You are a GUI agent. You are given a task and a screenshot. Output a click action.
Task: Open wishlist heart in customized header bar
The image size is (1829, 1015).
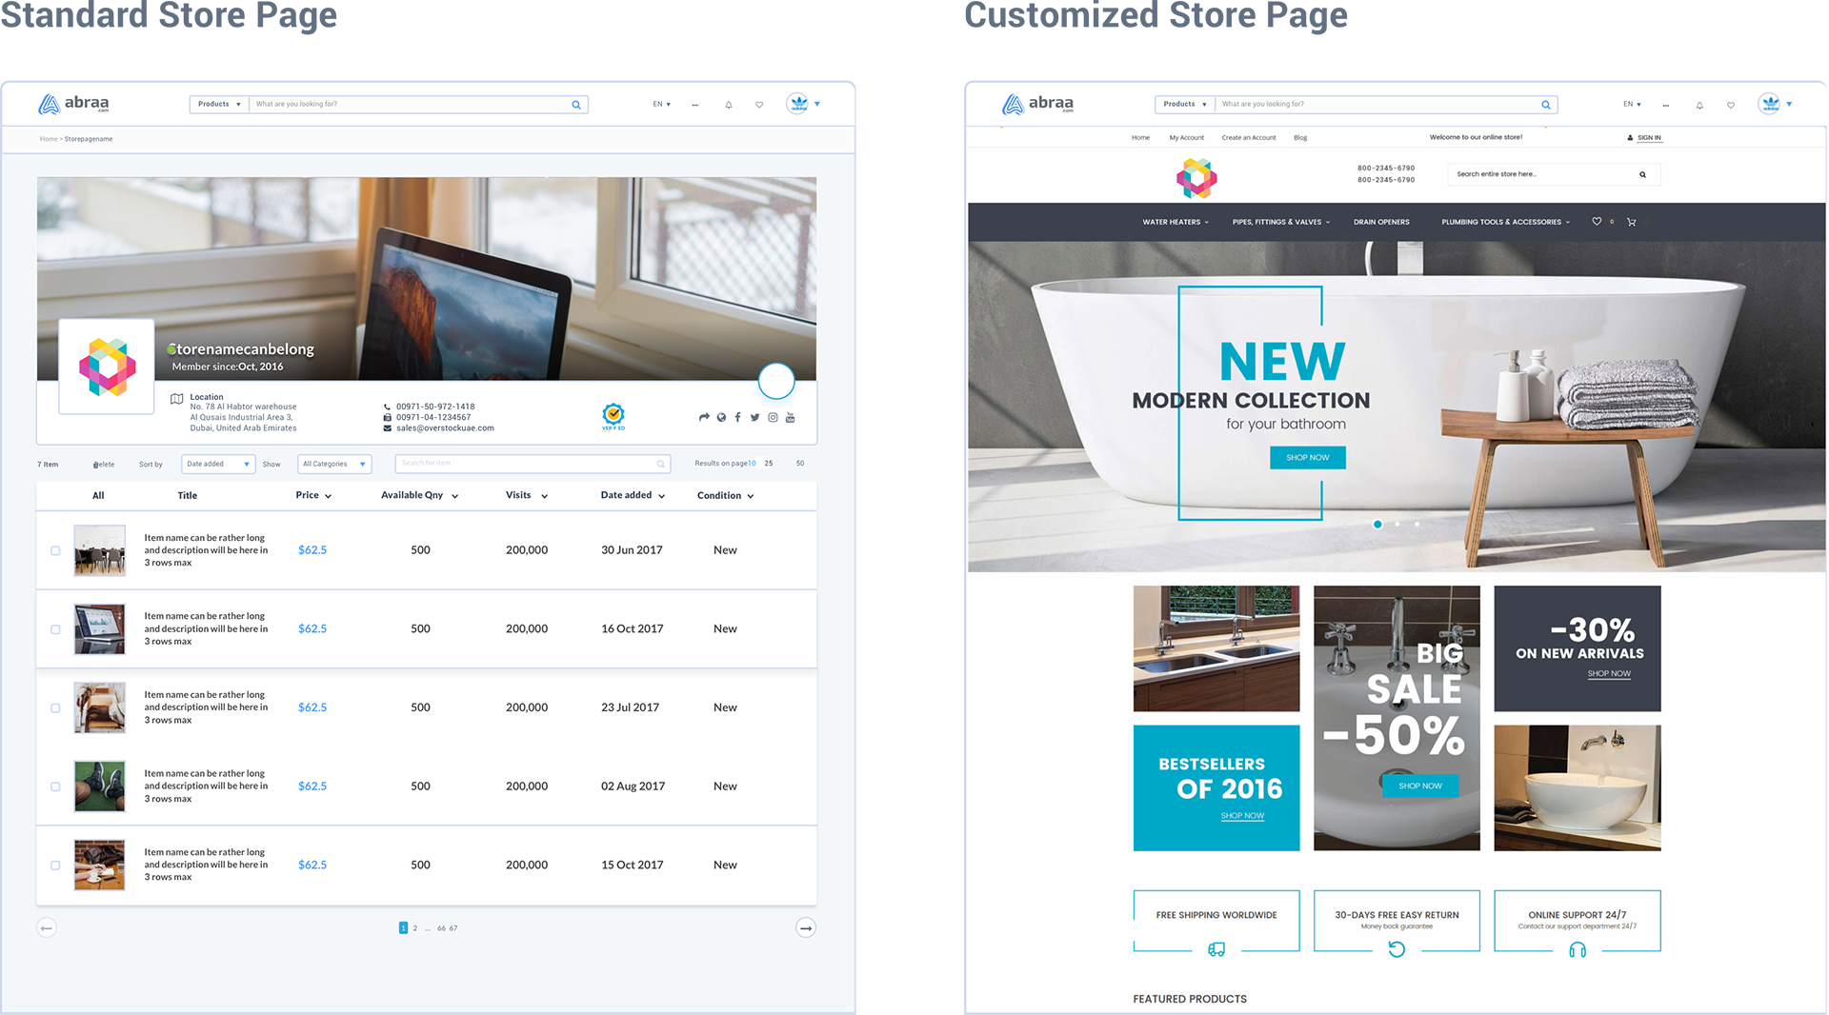(x=1731, y=105)
